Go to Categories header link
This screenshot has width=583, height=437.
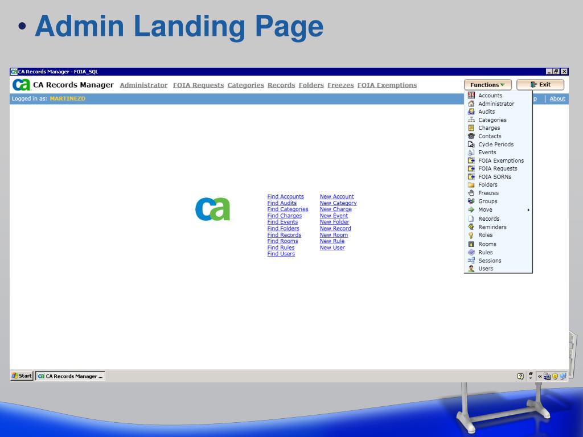point(245,85)
